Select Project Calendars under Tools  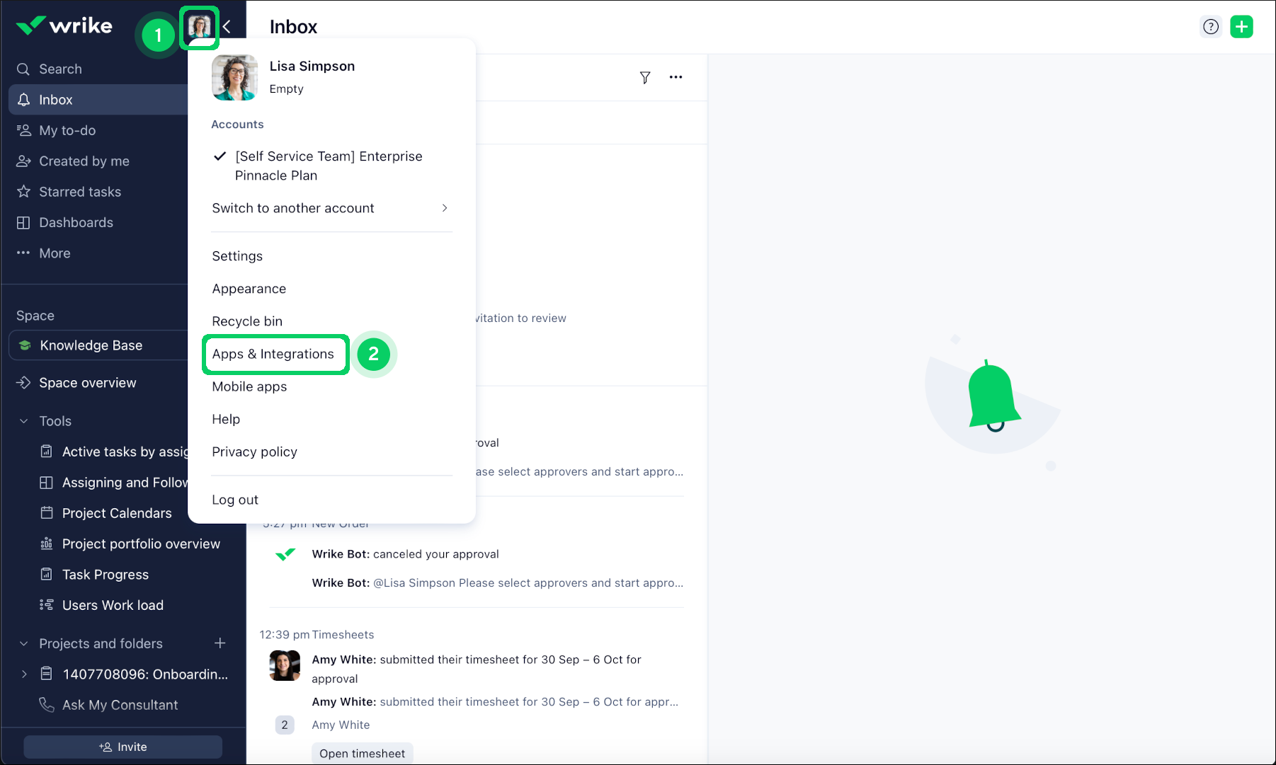pyautogui.click(x=115, y=513)
